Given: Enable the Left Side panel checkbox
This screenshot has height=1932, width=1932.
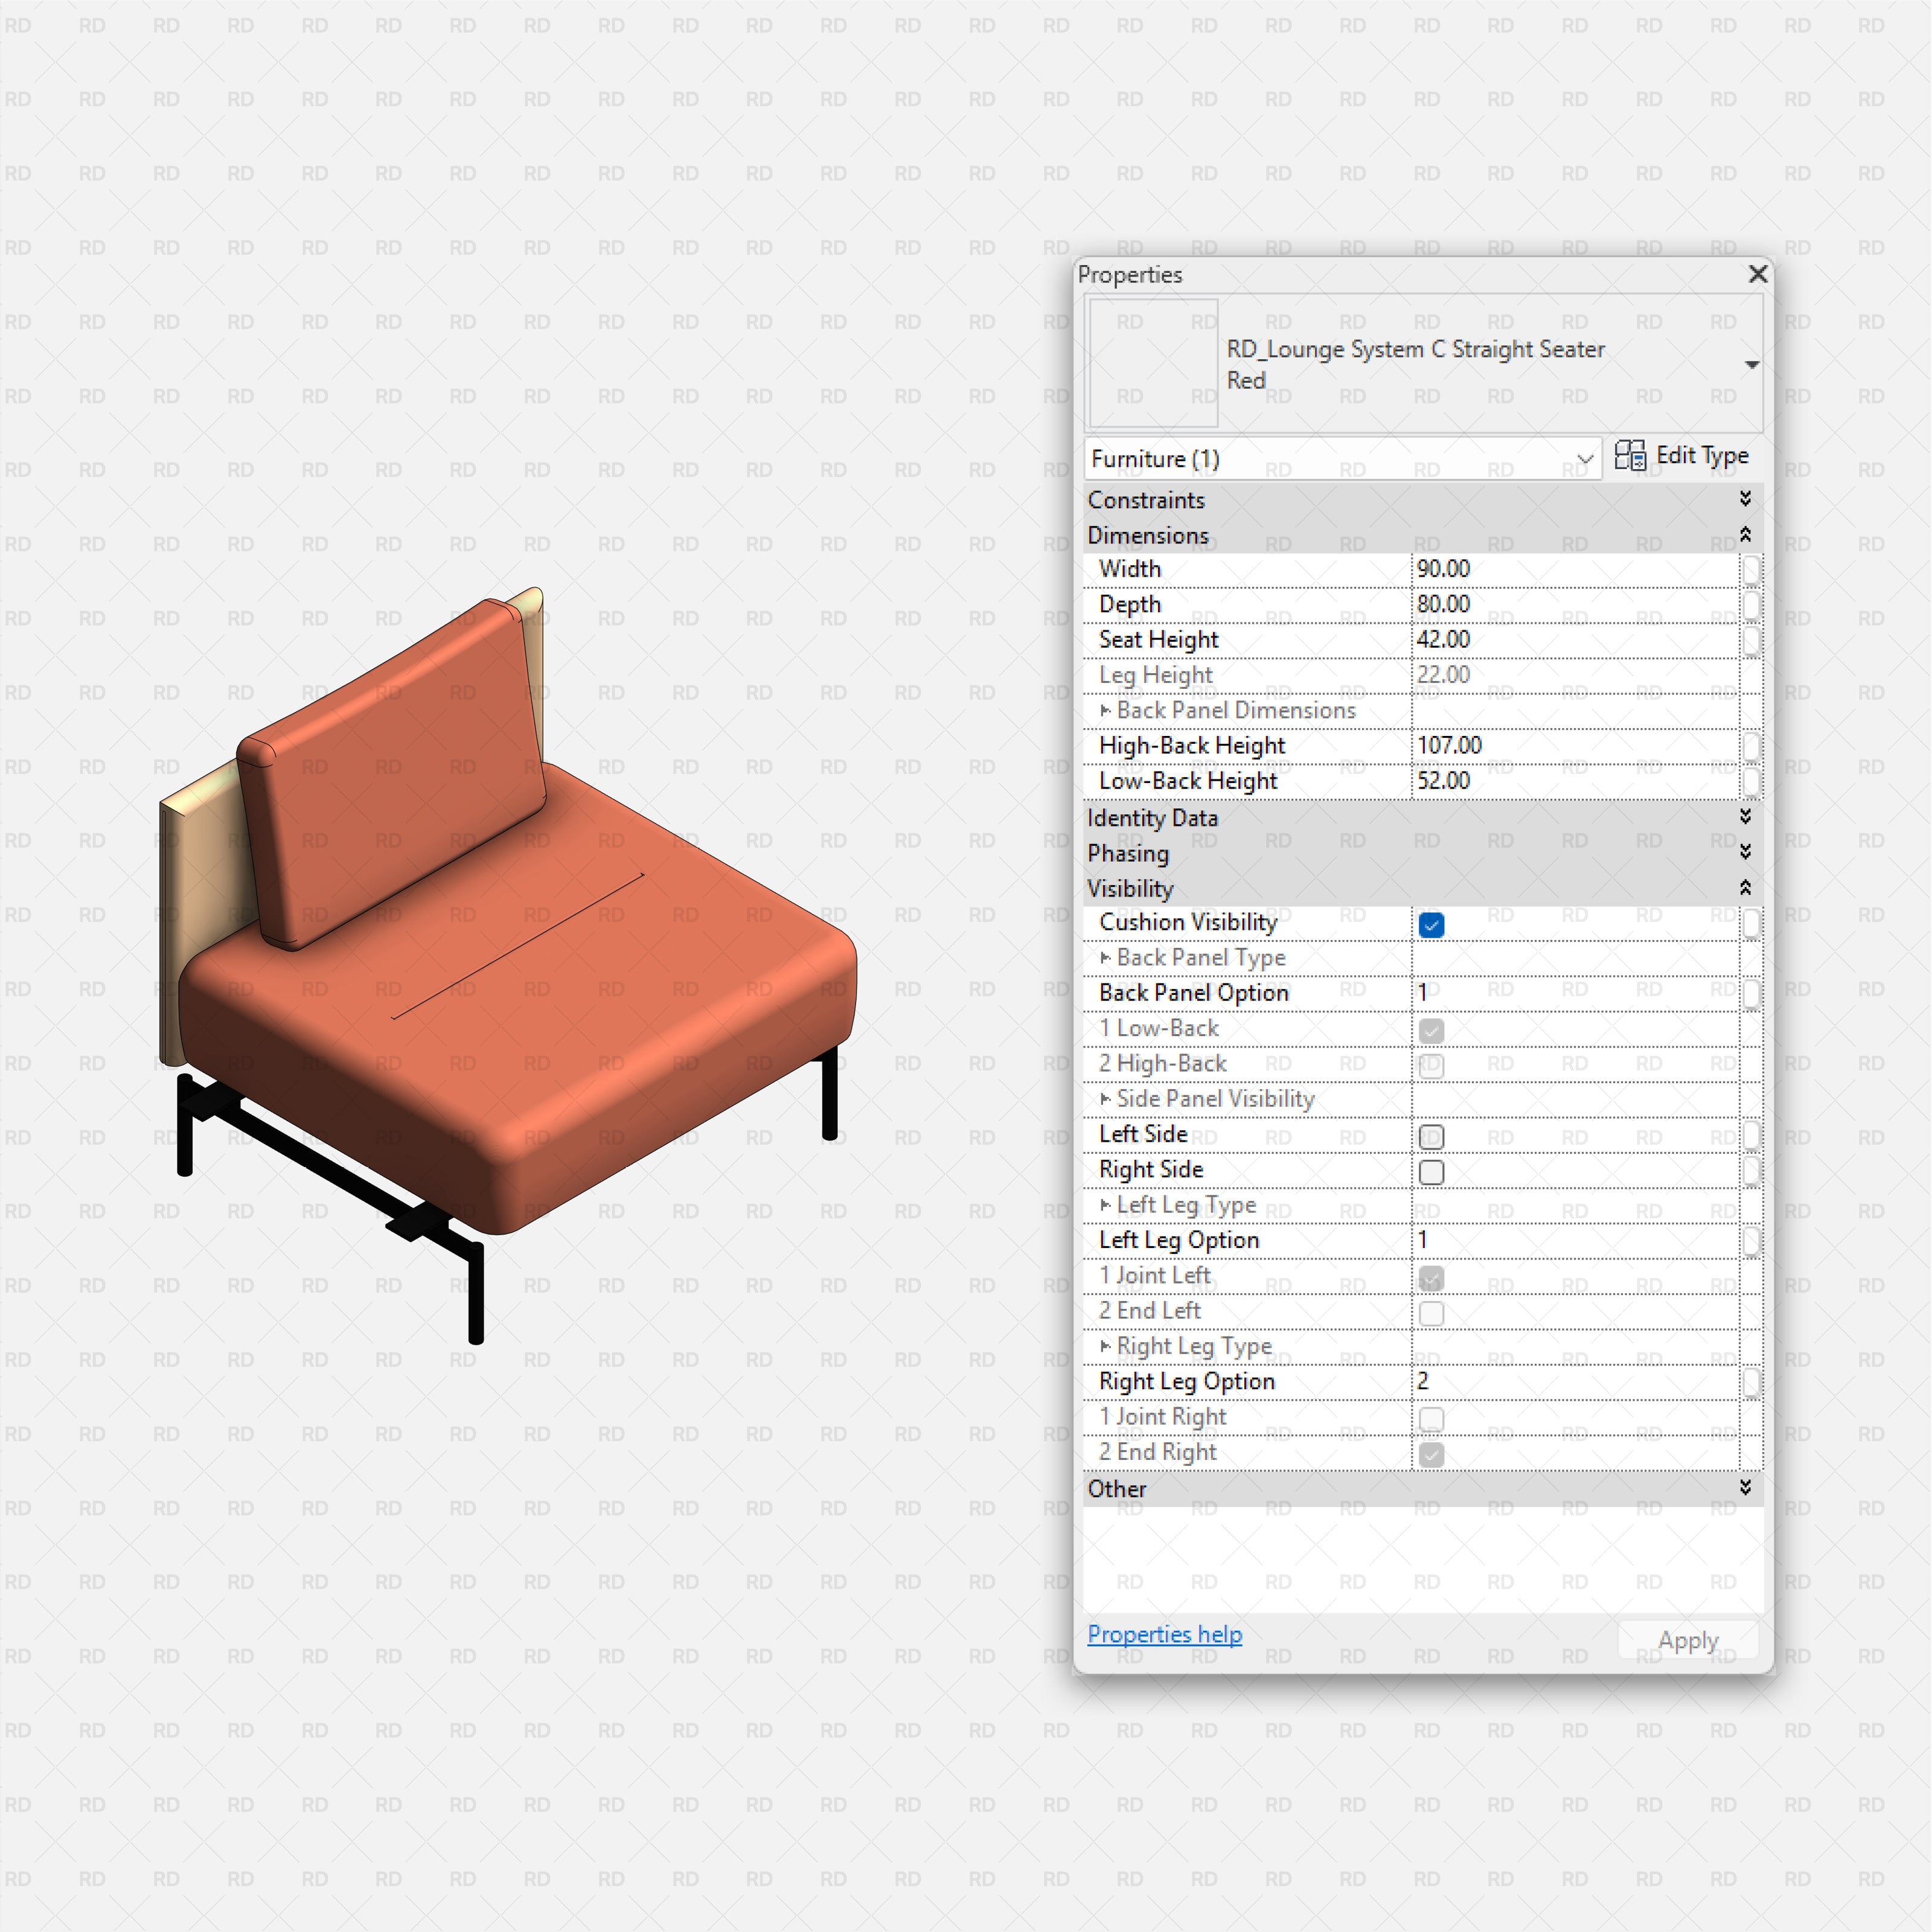Looking at the screenshot, I should (x=1431, y=1137).
